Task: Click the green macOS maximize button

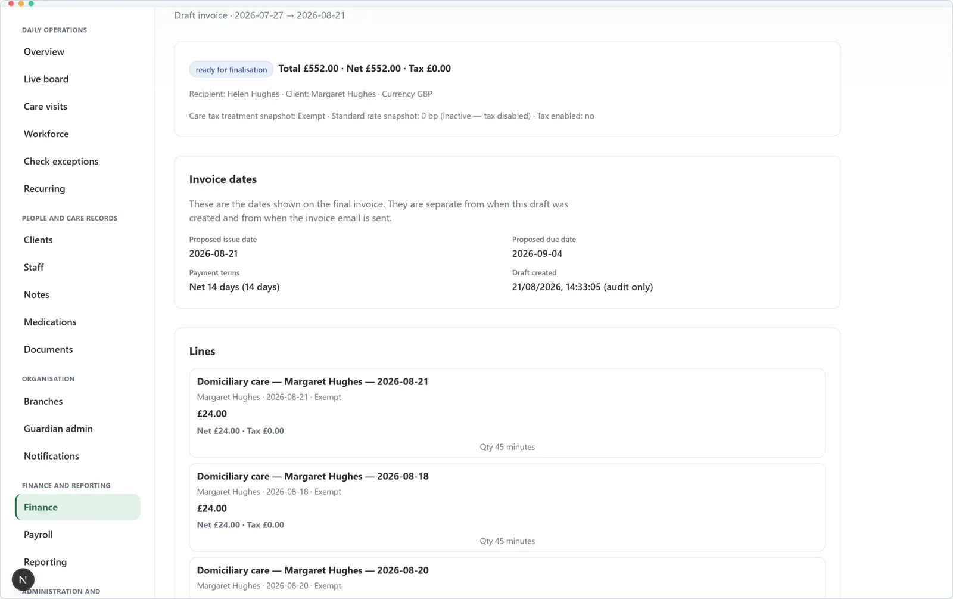Action: pyautogui.click(x=31, y=4)
